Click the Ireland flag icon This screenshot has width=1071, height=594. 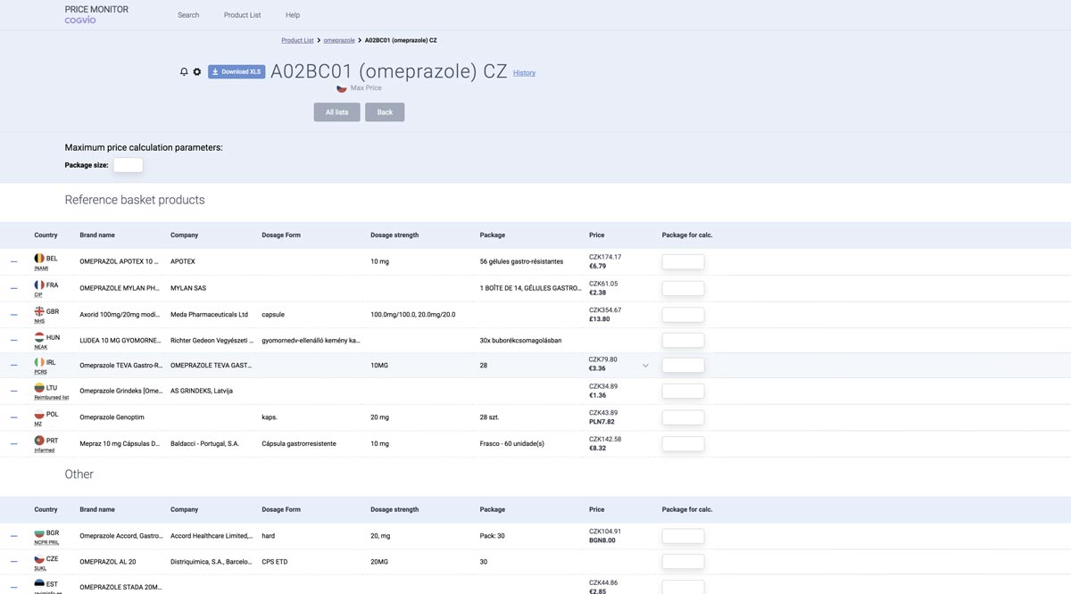39,362
